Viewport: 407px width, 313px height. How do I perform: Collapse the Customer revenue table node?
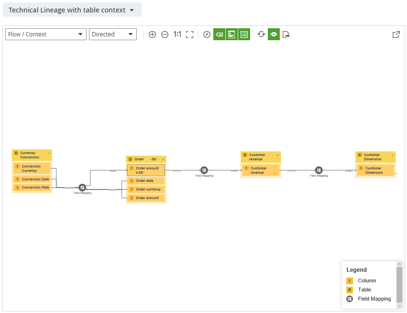tap(277, 155)
